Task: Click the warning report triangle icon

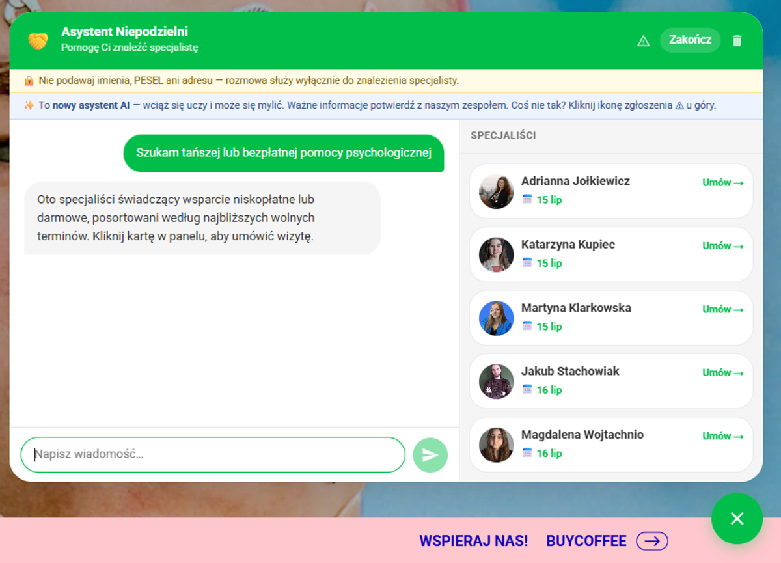Action: pyautogui.click(x=643, y=41)
